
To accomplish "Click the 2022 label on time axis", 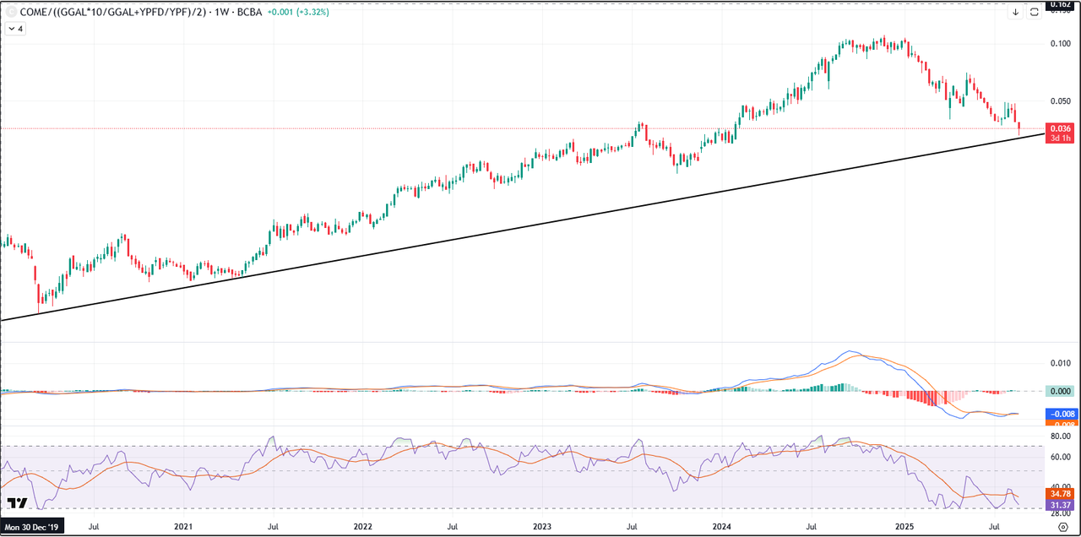I will [362, 526].
